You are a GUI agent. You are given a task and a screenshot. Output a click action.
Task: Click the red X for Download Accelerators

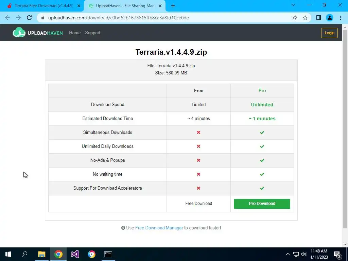pyautogui.click(x=198, y=188)
